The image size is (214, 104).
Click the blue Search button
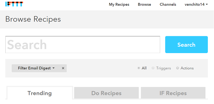[186, 45]
